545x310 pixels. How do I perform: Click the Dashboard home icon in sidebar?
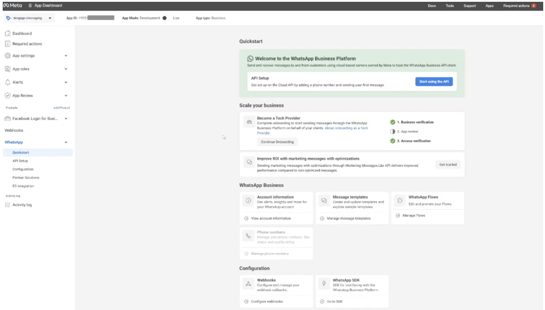(8, 34)
